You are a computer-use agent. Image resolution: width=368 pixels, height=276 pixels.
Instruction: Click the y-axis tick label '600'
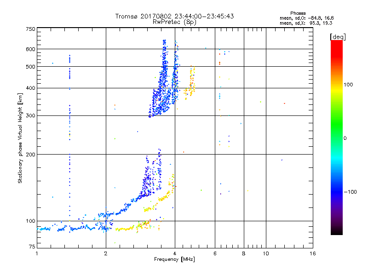[30, 49]
